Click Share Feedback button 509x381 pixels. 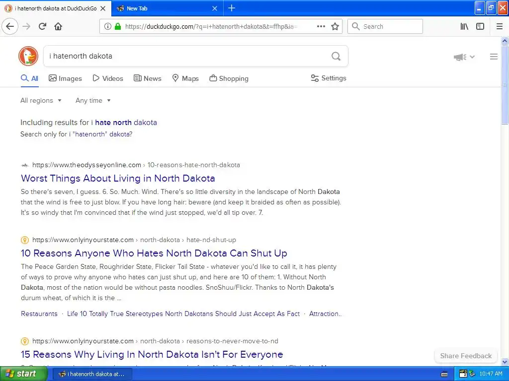click(466, 356)
